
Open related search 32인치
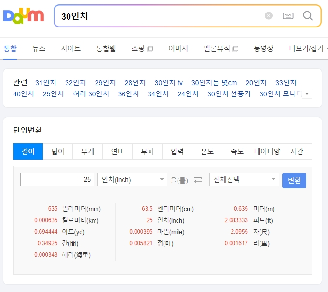pyautogui.click(x=76, y=83)
